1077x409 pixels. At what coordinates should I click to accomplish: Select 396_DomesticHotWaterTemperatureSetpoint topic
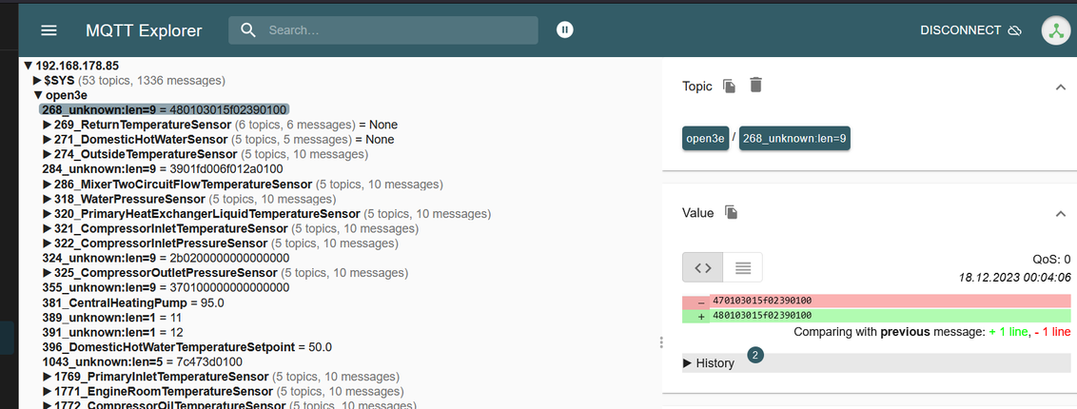(x=186, y=347)
